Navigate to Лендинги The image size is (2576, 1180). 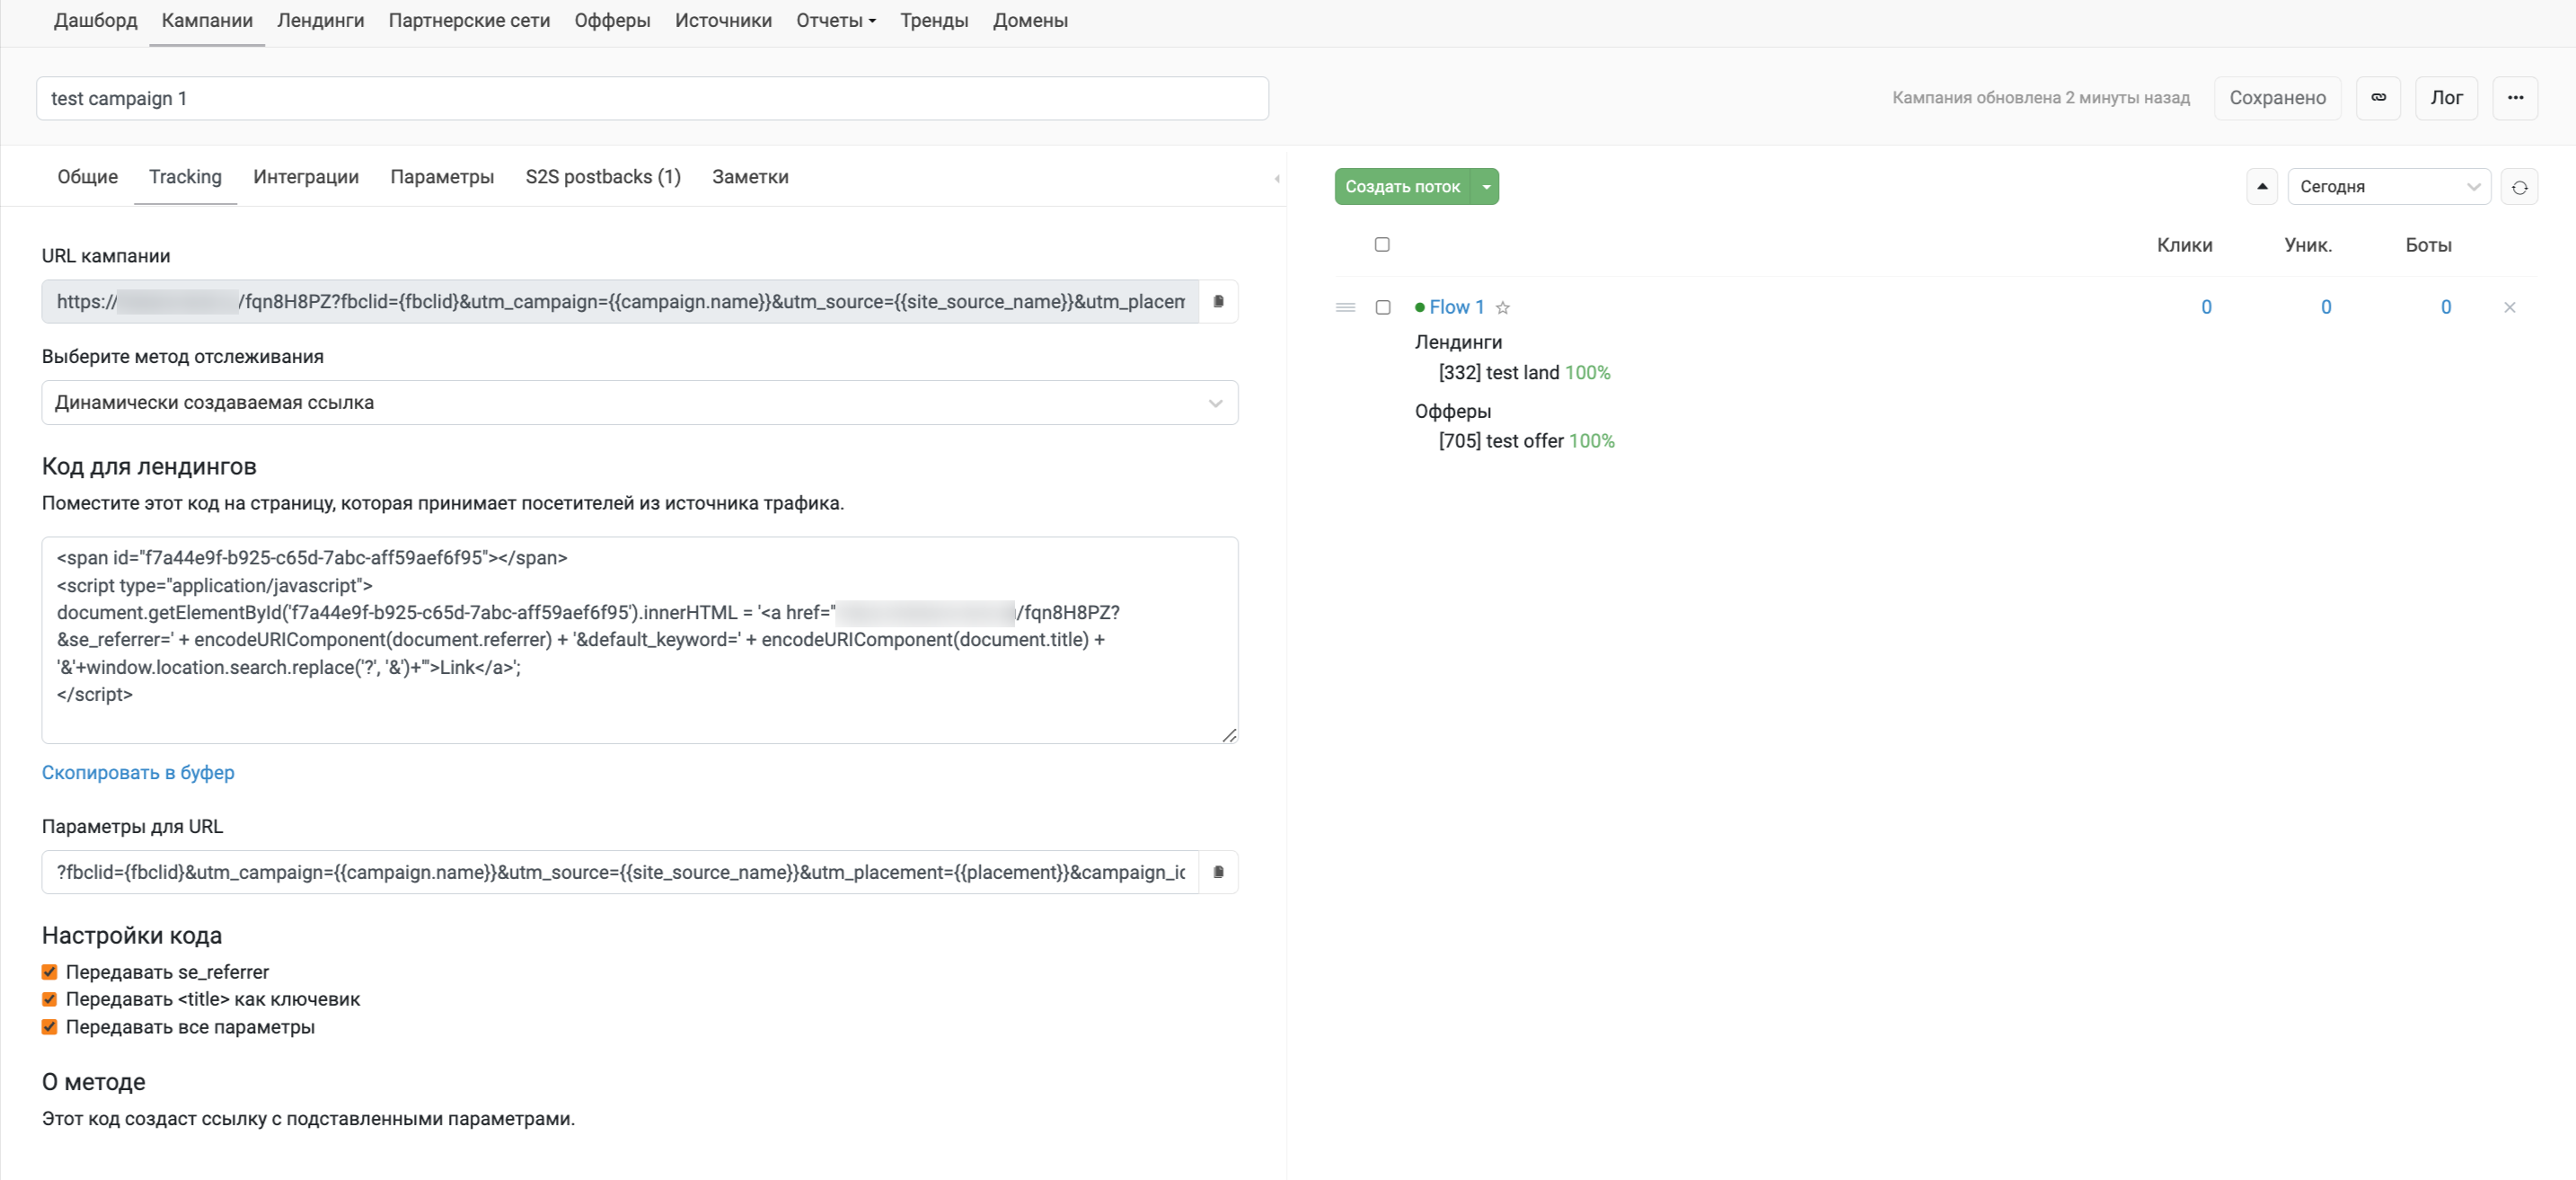321,21
